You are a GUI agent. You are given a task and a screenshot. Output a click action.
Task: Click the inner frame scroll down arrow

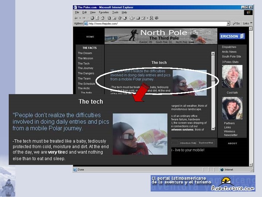(213, 128)
